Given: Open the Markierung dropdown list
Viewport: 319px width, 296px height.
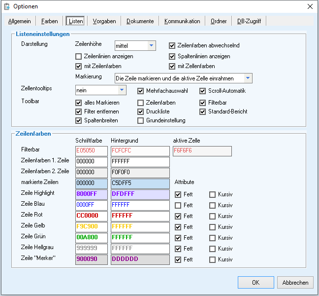Looking at the screenshot, I should pyautogui.click(x=248, y=78).
